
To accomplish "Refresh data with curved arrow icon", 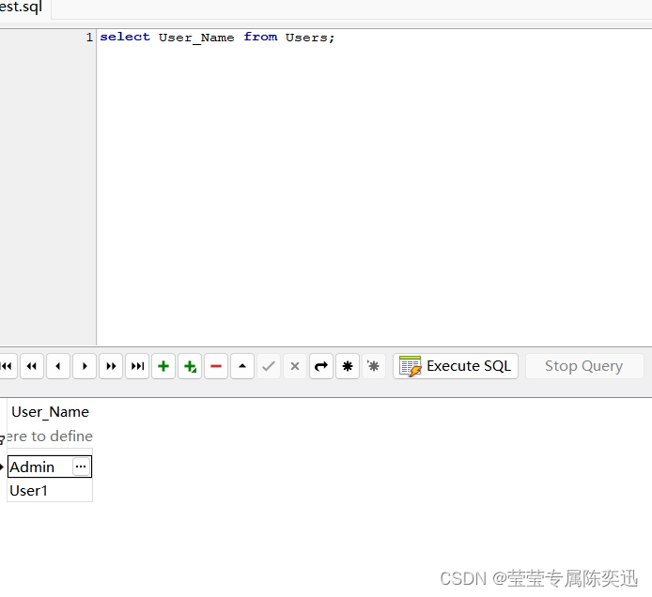I will click(321, 366).
